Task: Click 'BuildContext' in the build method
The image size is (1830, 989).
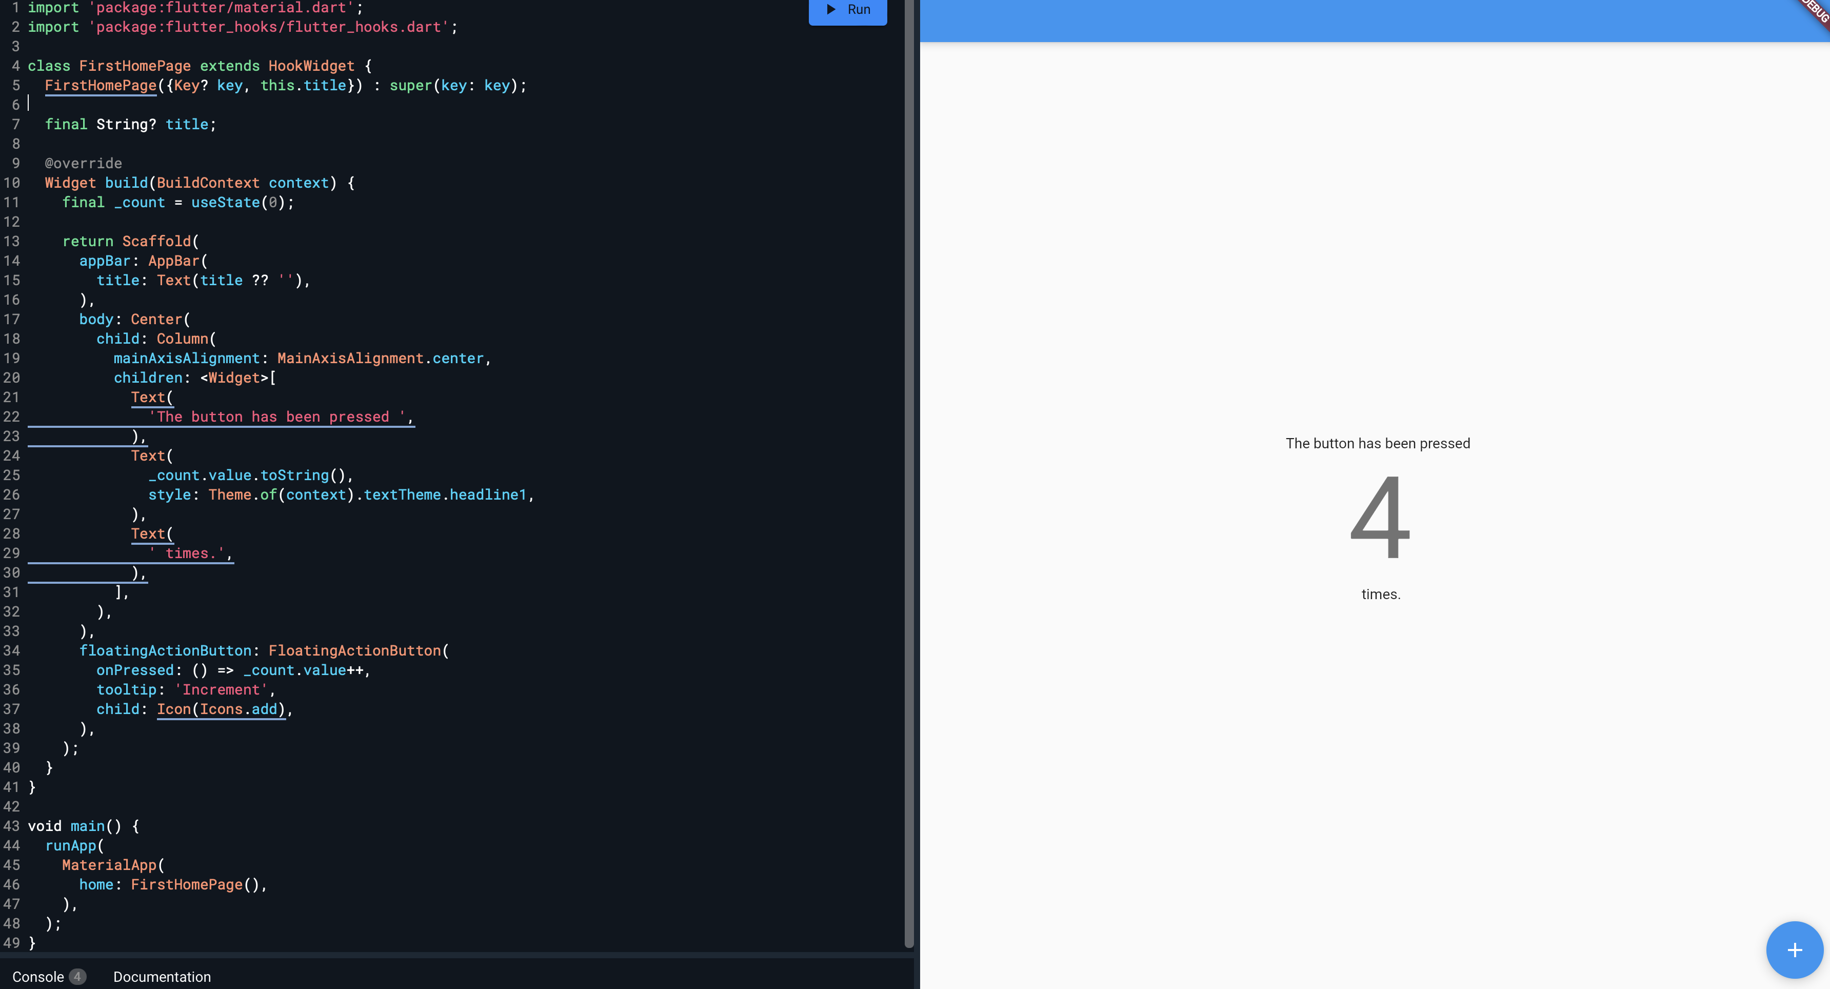Action: [208, 183]
